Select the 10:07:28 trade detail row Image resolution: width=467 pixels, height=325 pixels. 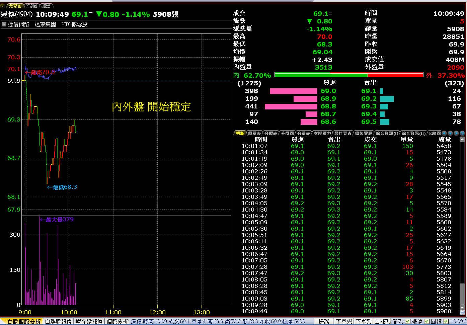coord(346,267)
